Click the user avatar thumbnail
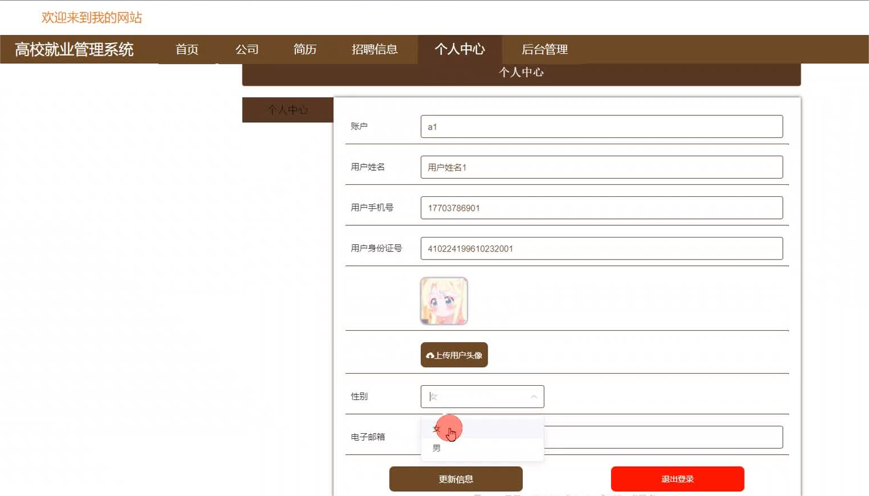 (x=444, y=301)
